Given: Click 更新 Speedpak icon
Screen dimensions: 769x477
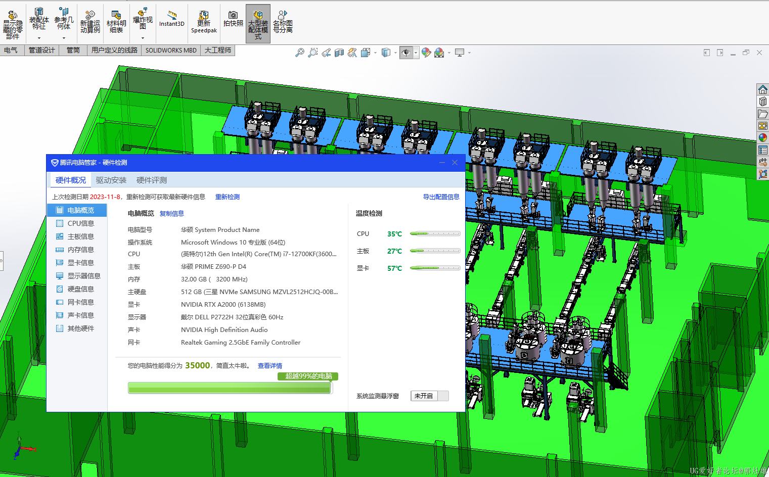Looking at the screenshot, I should click(204, 22).
